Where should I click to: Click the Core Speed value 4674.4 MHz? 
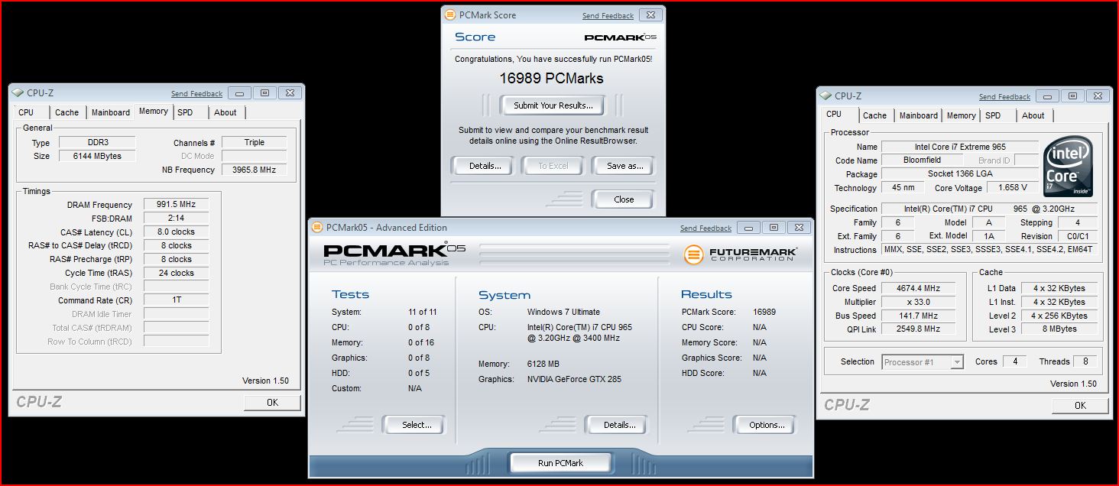pos(918,288)
